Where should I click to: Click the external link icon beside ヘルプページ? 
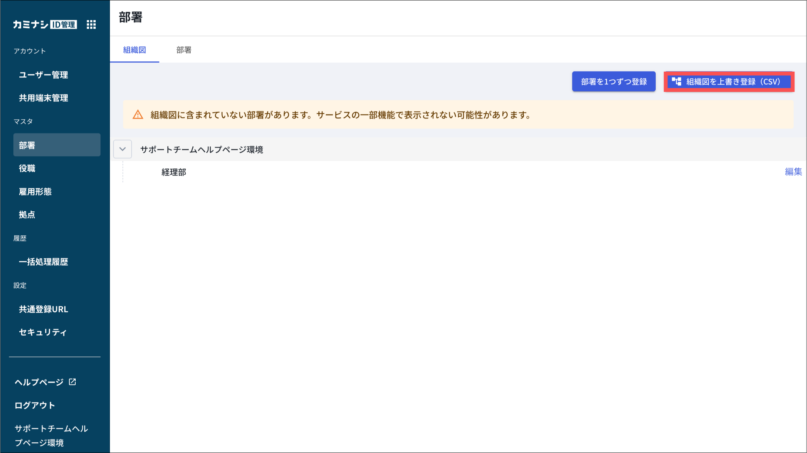tap(73, 382)
